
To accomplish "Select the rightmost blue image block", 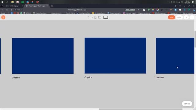I will tap(175, 56).
